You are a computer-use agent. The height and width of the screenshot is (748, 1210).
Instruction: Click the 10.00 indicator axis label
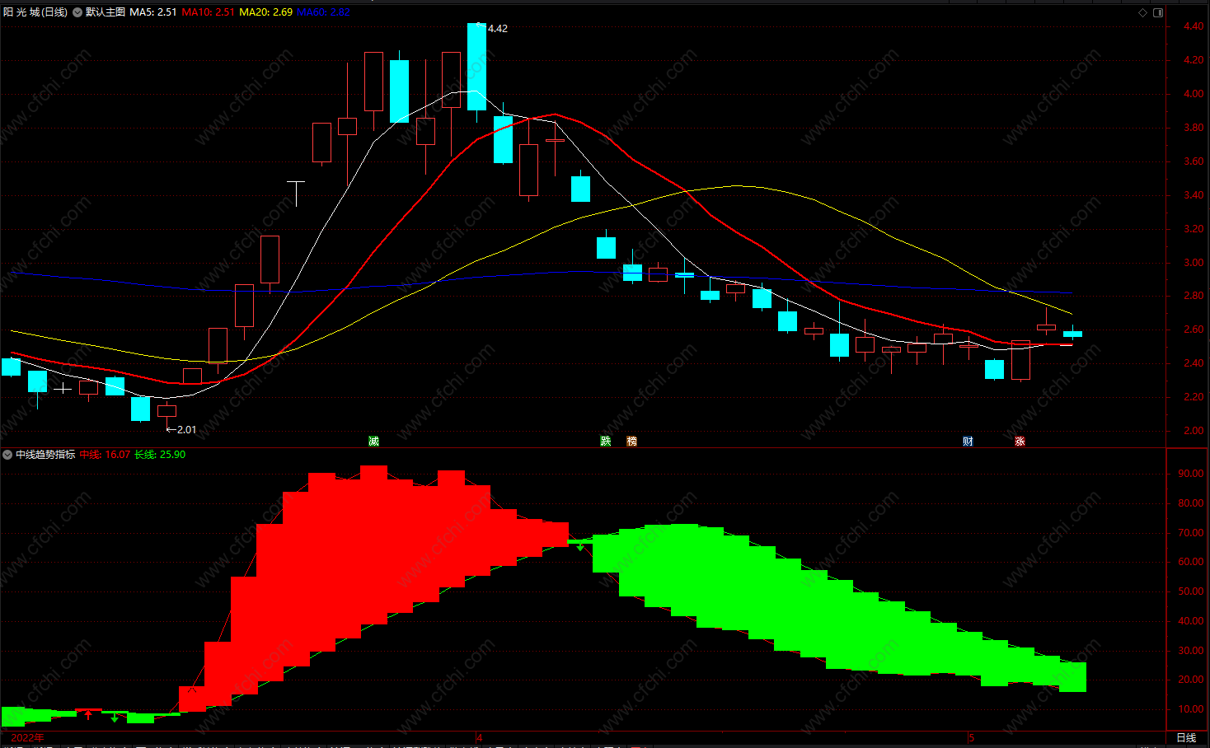click(1190, 709)
